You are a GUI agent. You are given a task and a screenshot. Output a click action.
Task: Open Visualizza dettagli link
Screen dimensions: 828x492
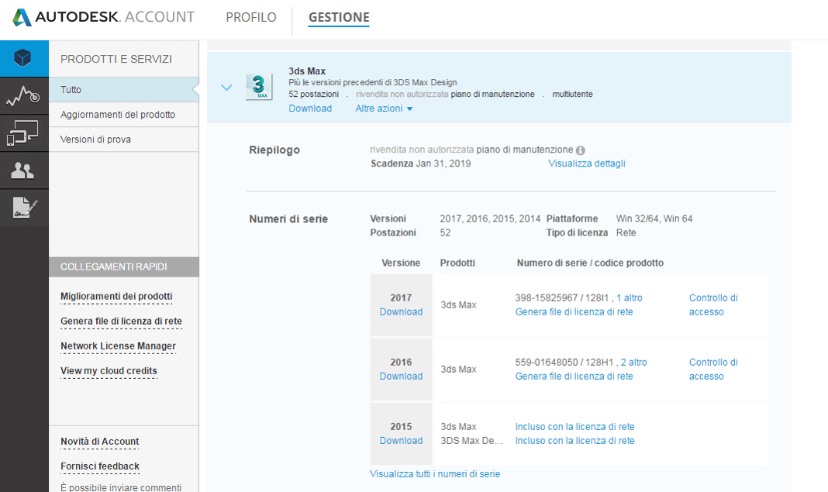tap(587, 163)
